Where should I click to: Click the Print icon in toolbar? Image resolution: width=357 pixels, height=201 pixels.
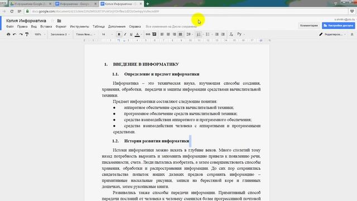tap(8, 35)
